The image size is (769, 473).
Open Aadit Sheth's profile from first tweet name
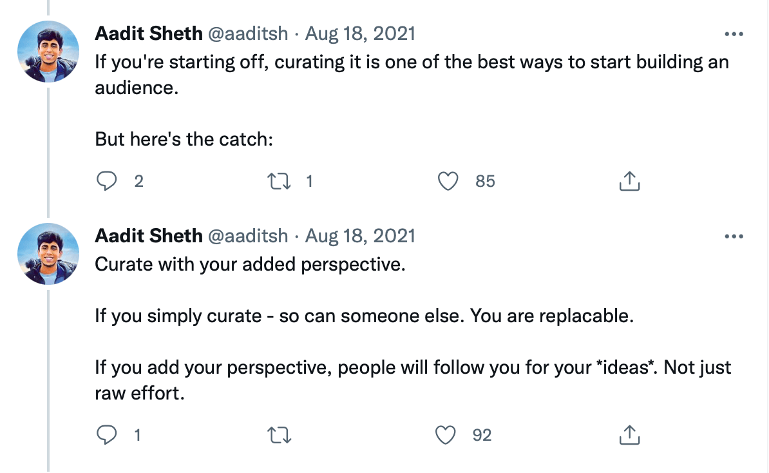click(149, 34)
